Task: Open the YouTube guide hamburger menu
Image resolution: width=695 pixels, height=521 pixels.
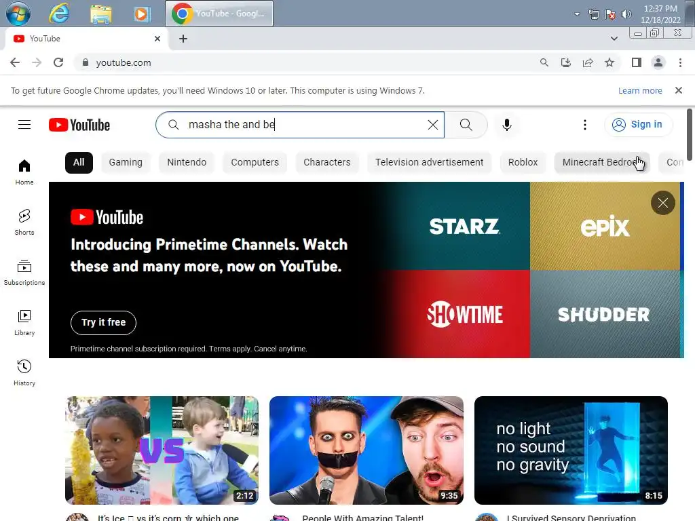Action: (24, 125)
